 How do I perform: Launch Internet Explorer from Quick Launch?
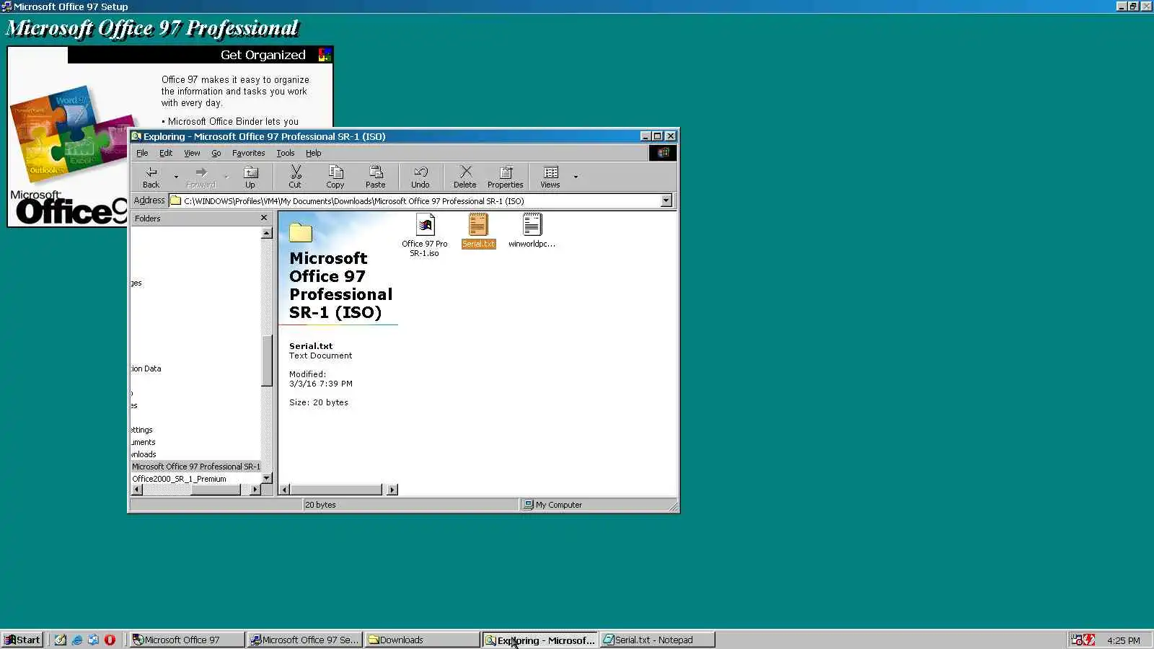[77, 640]
